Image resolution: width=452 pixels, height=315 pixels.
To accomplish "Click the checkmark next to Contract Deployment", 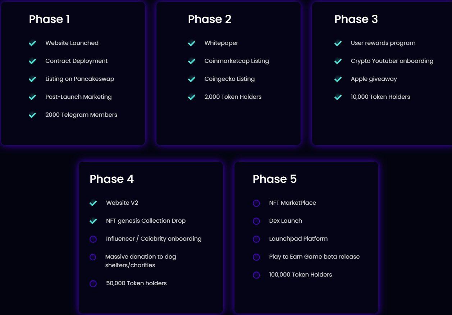I will pos(32,61).
